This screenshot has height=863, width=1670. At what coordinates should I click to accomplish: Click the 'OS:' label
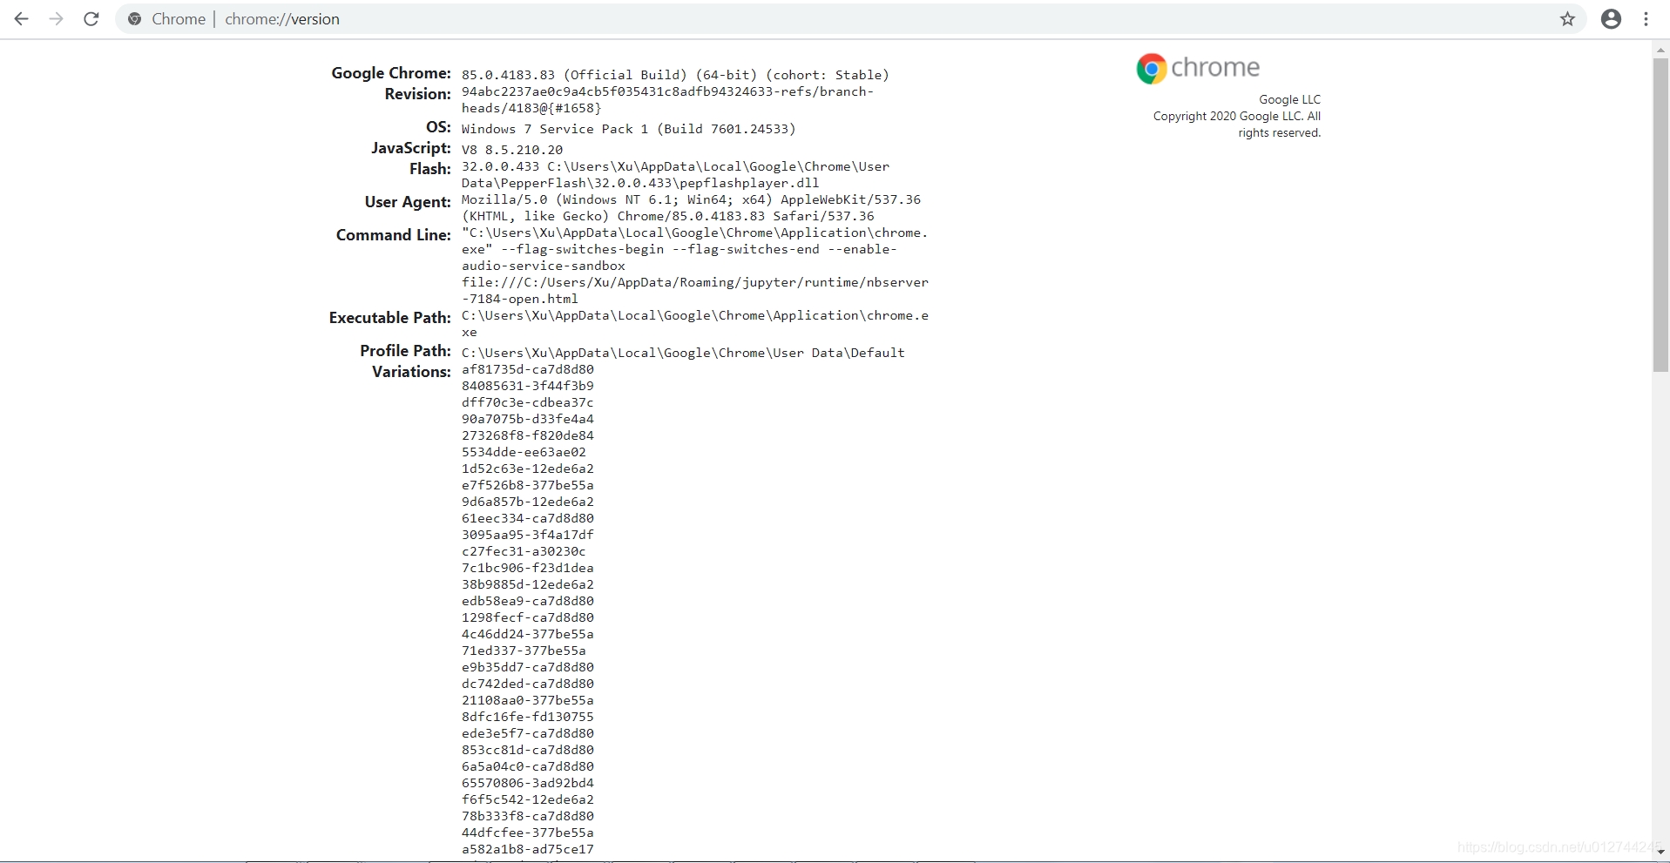pos(438,127)
